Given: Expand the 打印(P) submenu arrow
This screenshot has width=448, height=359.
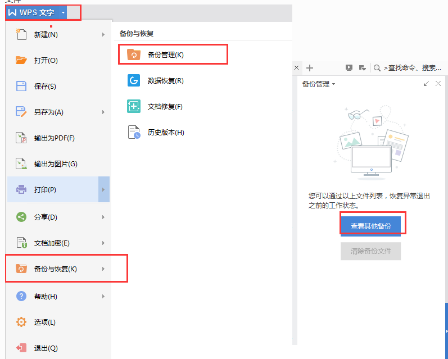Looking at the screenshot, I should (x=104, y=189).
